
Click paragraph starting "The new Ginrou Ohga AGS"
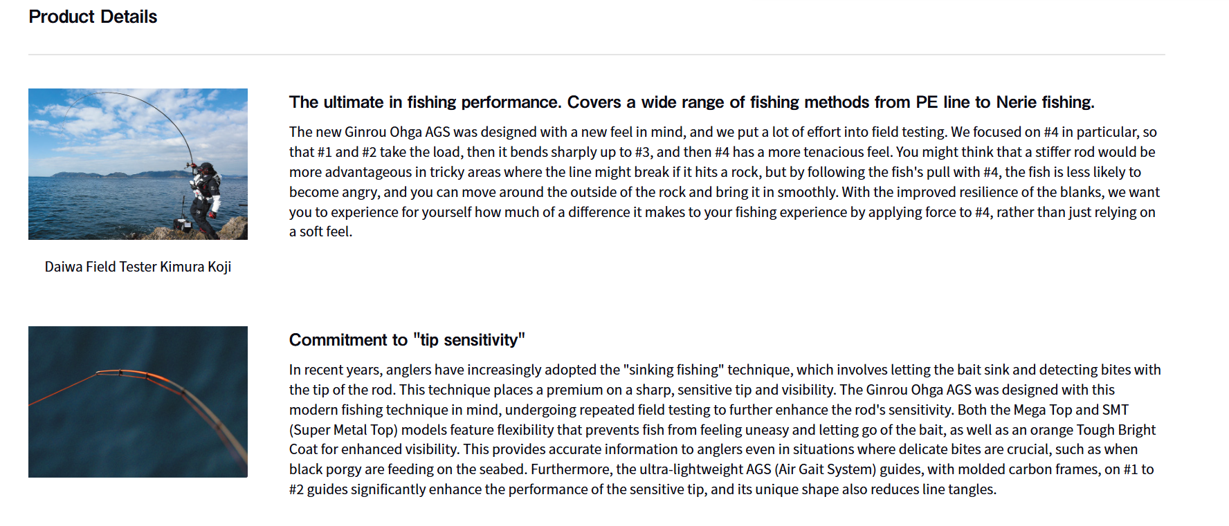(x=724, y=182)
